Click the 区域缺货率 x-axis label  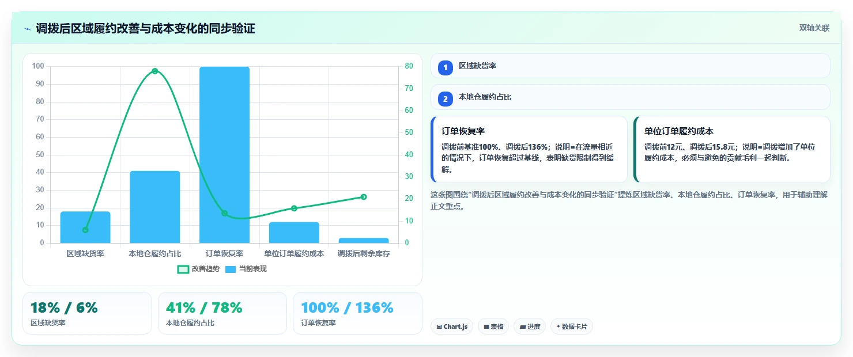[85, 253]
